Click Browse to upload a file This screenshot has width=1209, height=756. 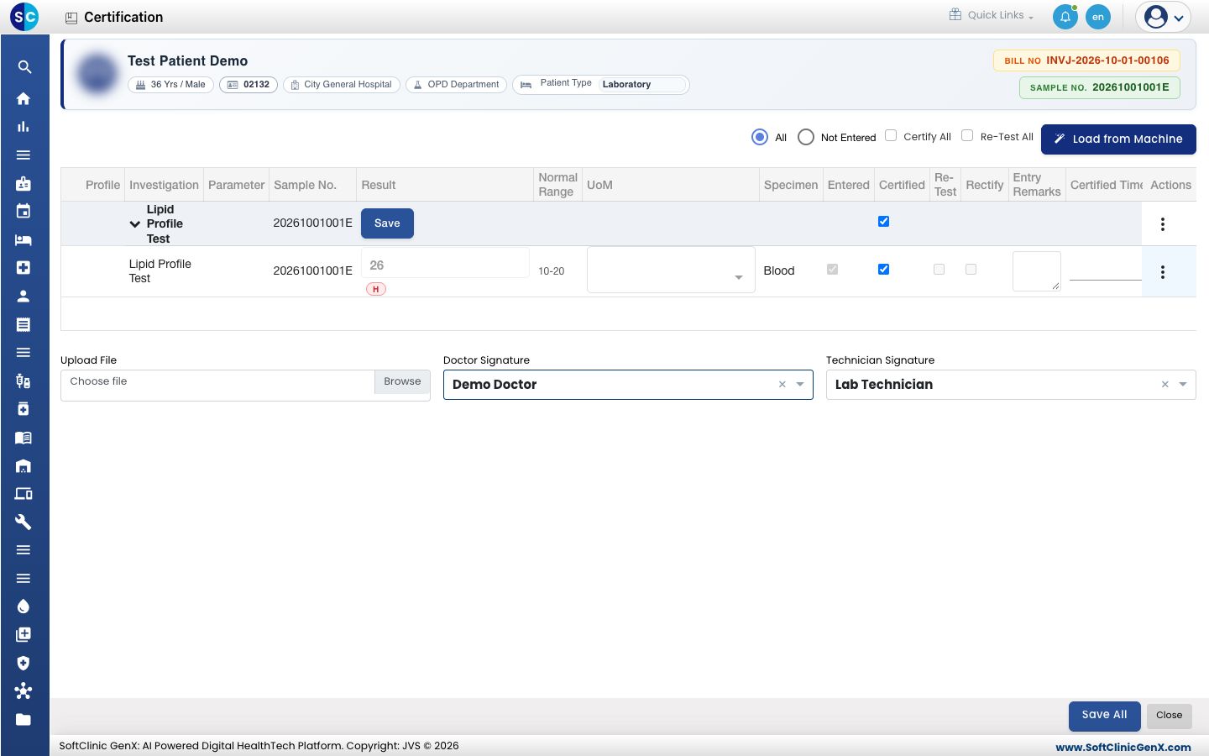(x=402, y=382)
